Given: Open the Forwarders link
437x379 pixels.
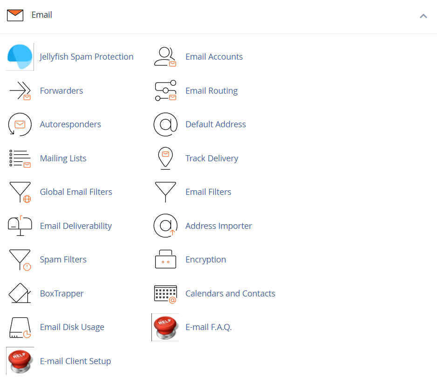Looking at the screenshot, I should [61, 91].
